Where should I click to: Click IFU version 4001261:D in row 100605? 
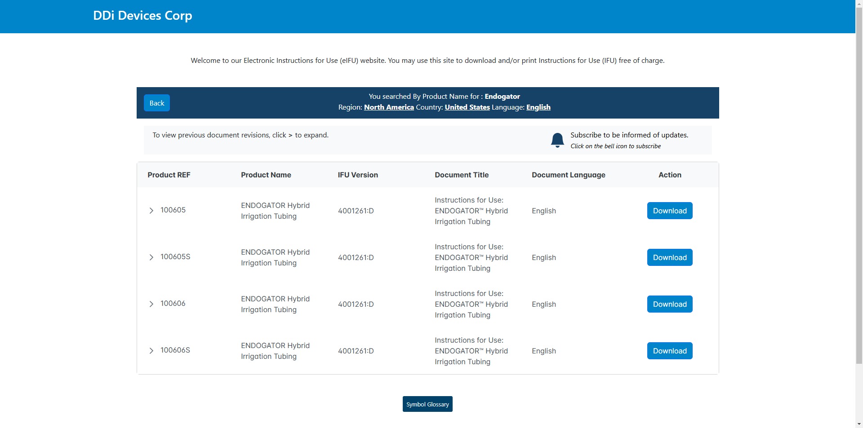356,211
